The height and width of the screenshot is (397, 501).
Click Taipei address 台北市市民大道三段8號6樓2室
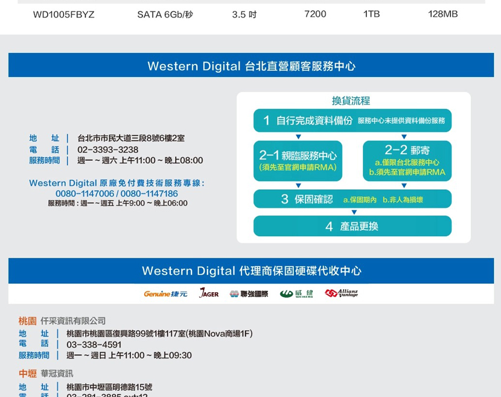[131, 138]
